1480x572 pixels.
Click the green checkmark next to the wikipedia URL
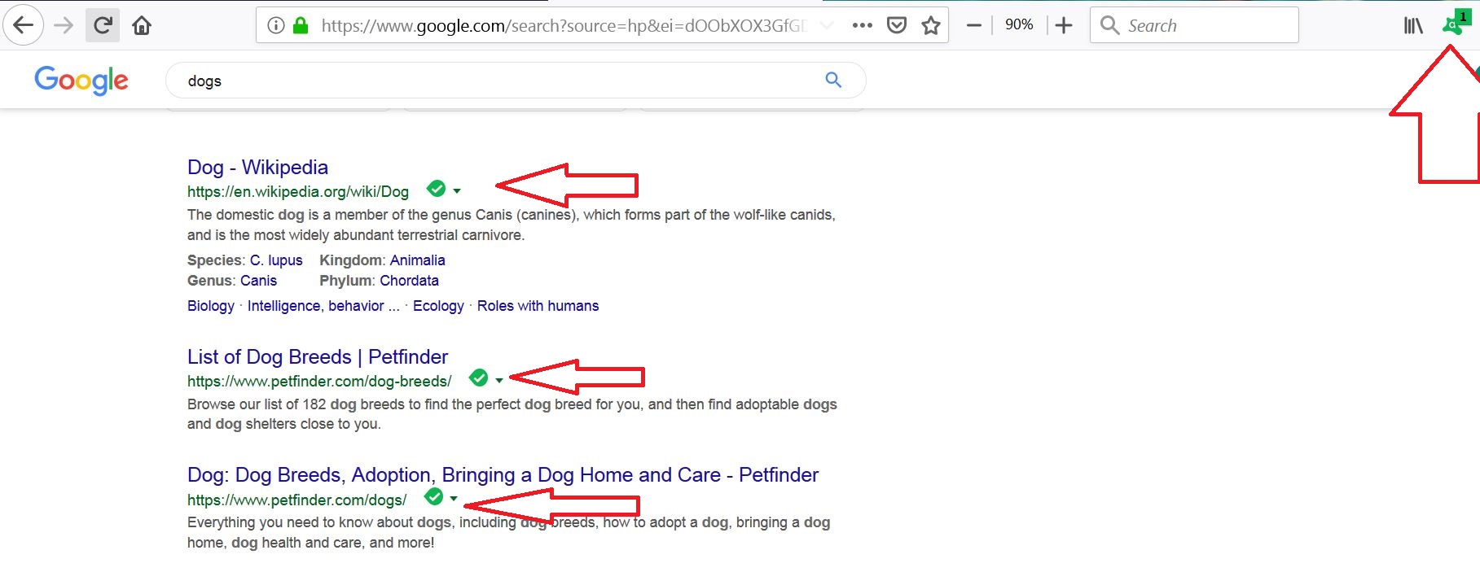click(437, 189)
